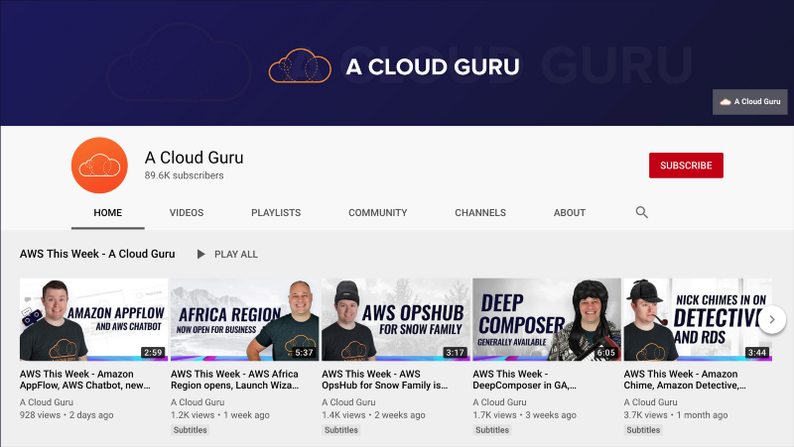Click the A Cloud Guru channel avatar

(99, 166)
